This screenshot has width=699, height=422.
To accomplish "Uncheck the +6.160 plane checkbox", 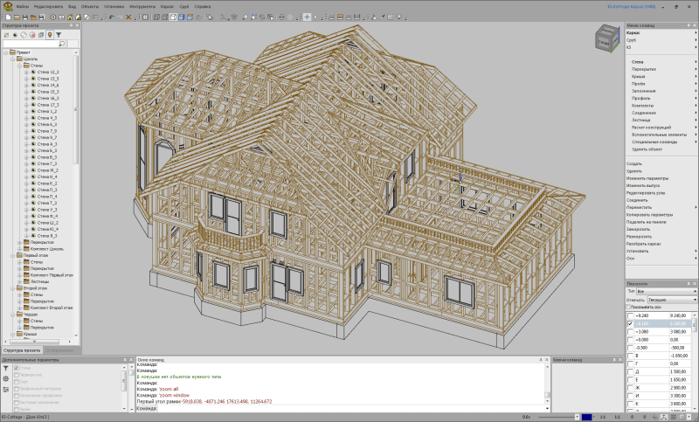I will coord(630,323).
